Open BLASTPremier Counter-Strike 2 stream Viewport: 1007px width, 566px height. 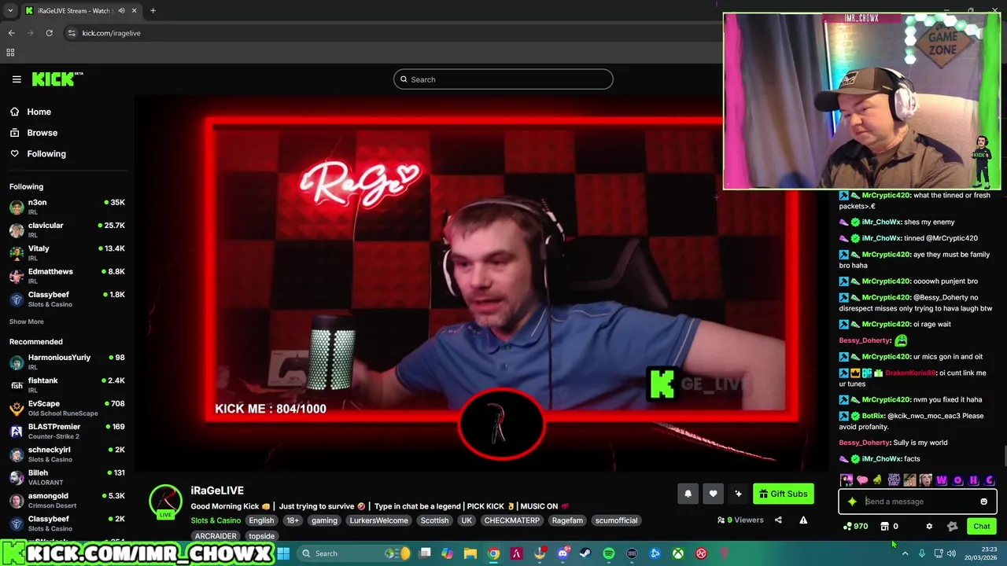coord(67,431)
